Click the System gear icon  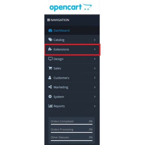point(50,97)
